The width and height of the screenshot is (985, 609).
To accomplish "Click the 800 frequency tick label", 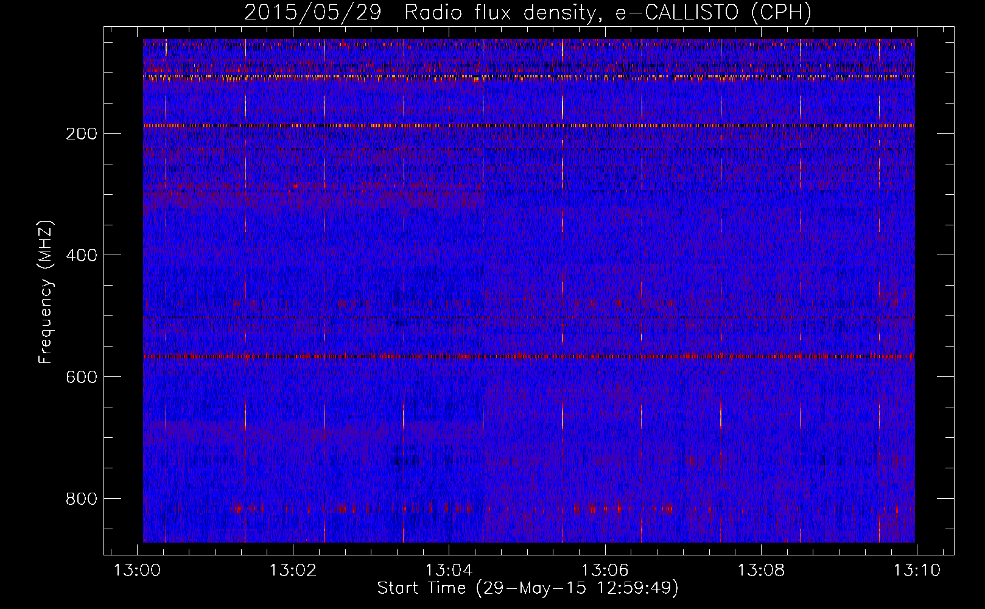I will (81, 499).
